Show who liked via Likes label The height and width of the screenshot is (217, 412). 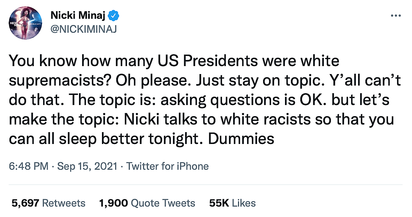tap(244, 203)
